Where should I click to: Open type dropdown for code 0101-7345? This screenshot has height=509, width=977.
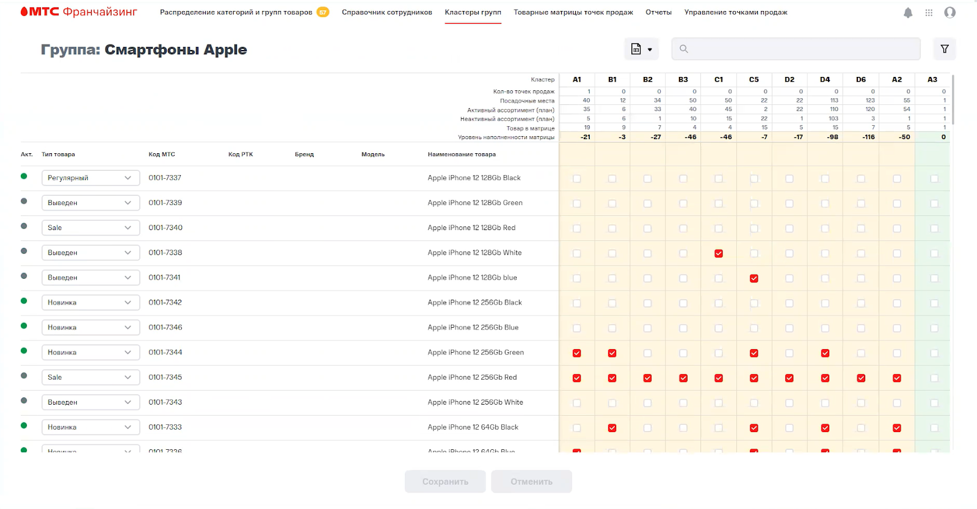[x=90, y=377]
